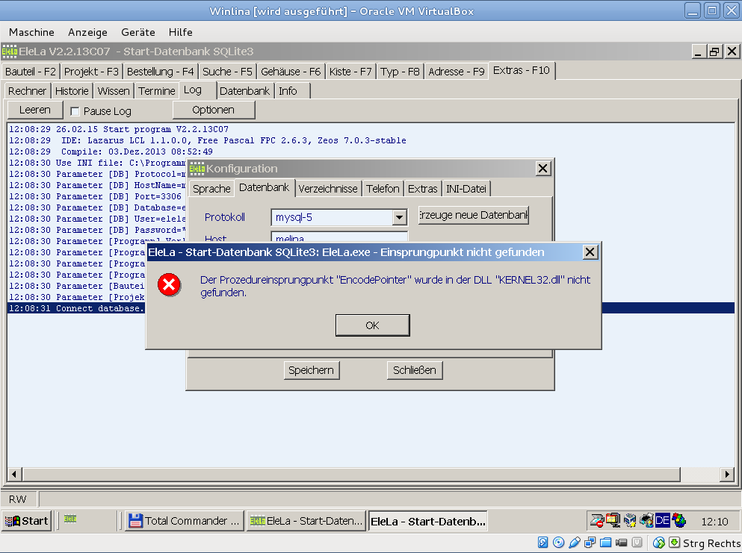Click the VirtualBox optical disc status icon
This screenshot has height=553, width=742.
coord(558,542)
